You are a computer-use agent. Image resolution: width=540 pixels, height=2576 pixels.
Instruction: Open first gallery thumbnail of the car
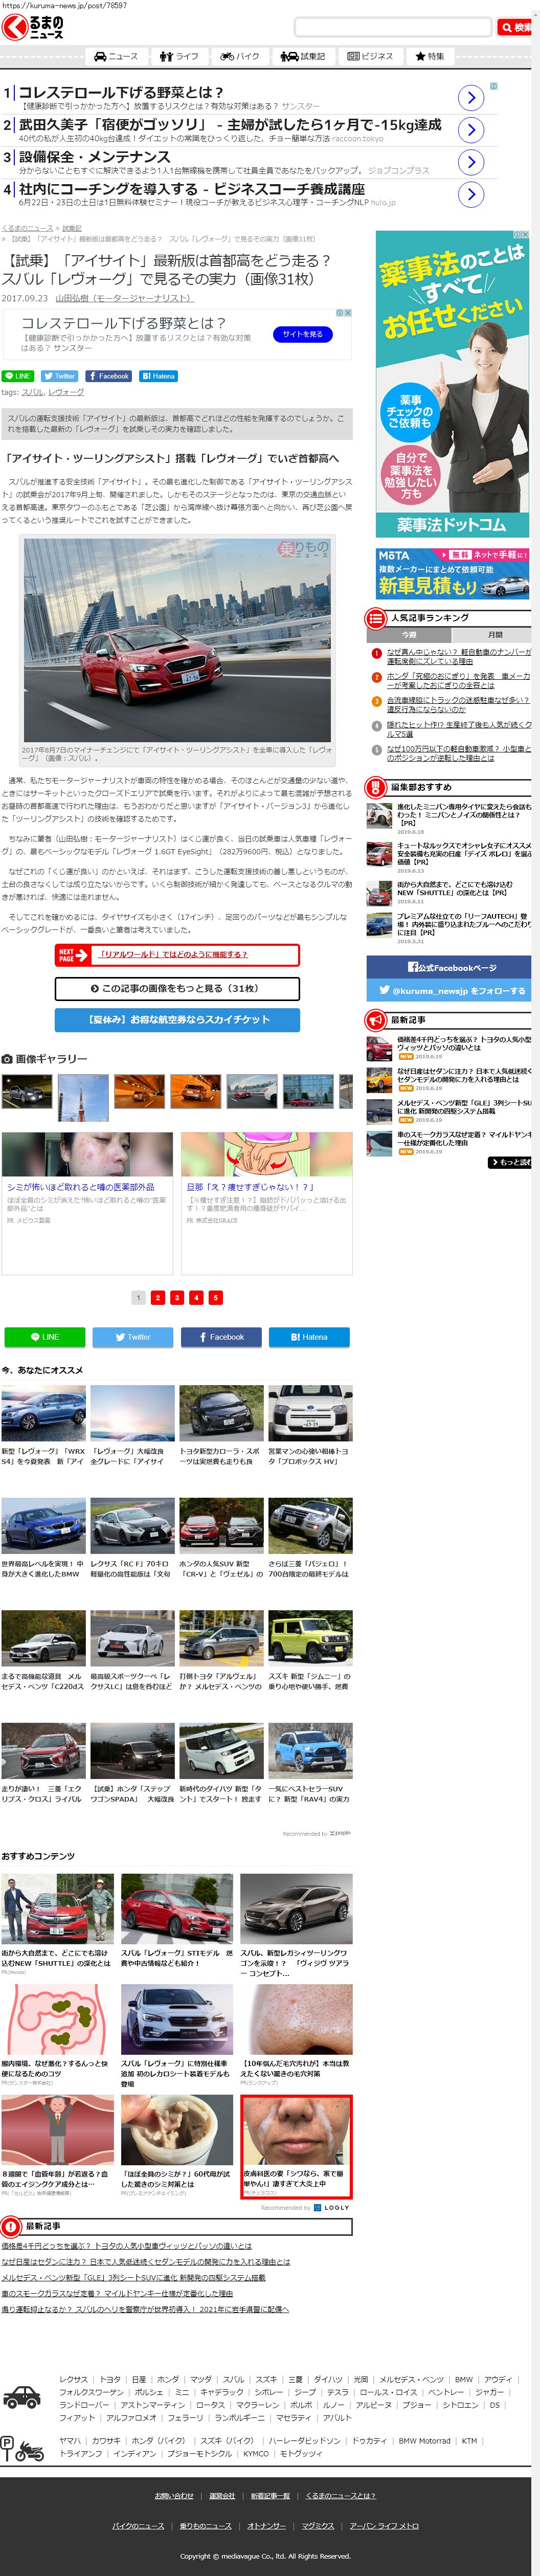pyautogui.click(x=27, y=1091)
